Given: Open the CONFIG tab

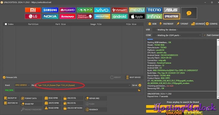Looking at the screenshot, I should pos(212,24).
